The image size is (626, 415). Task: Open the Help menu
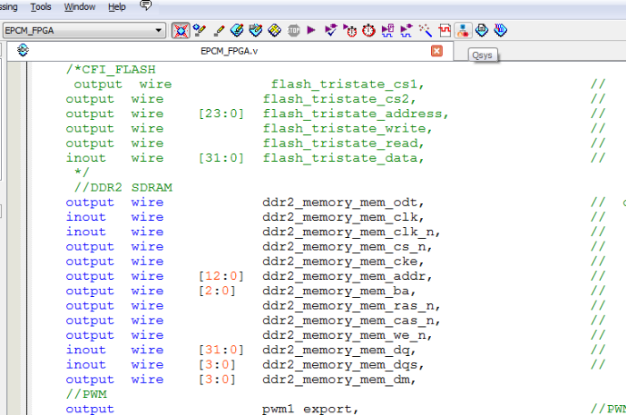pyautogui.click(x=117, y=6)
